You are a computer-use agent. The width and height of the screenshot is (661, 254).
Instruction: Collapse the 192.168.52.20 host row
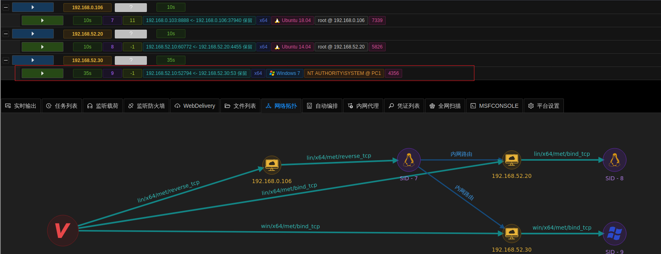coord(6,34)
